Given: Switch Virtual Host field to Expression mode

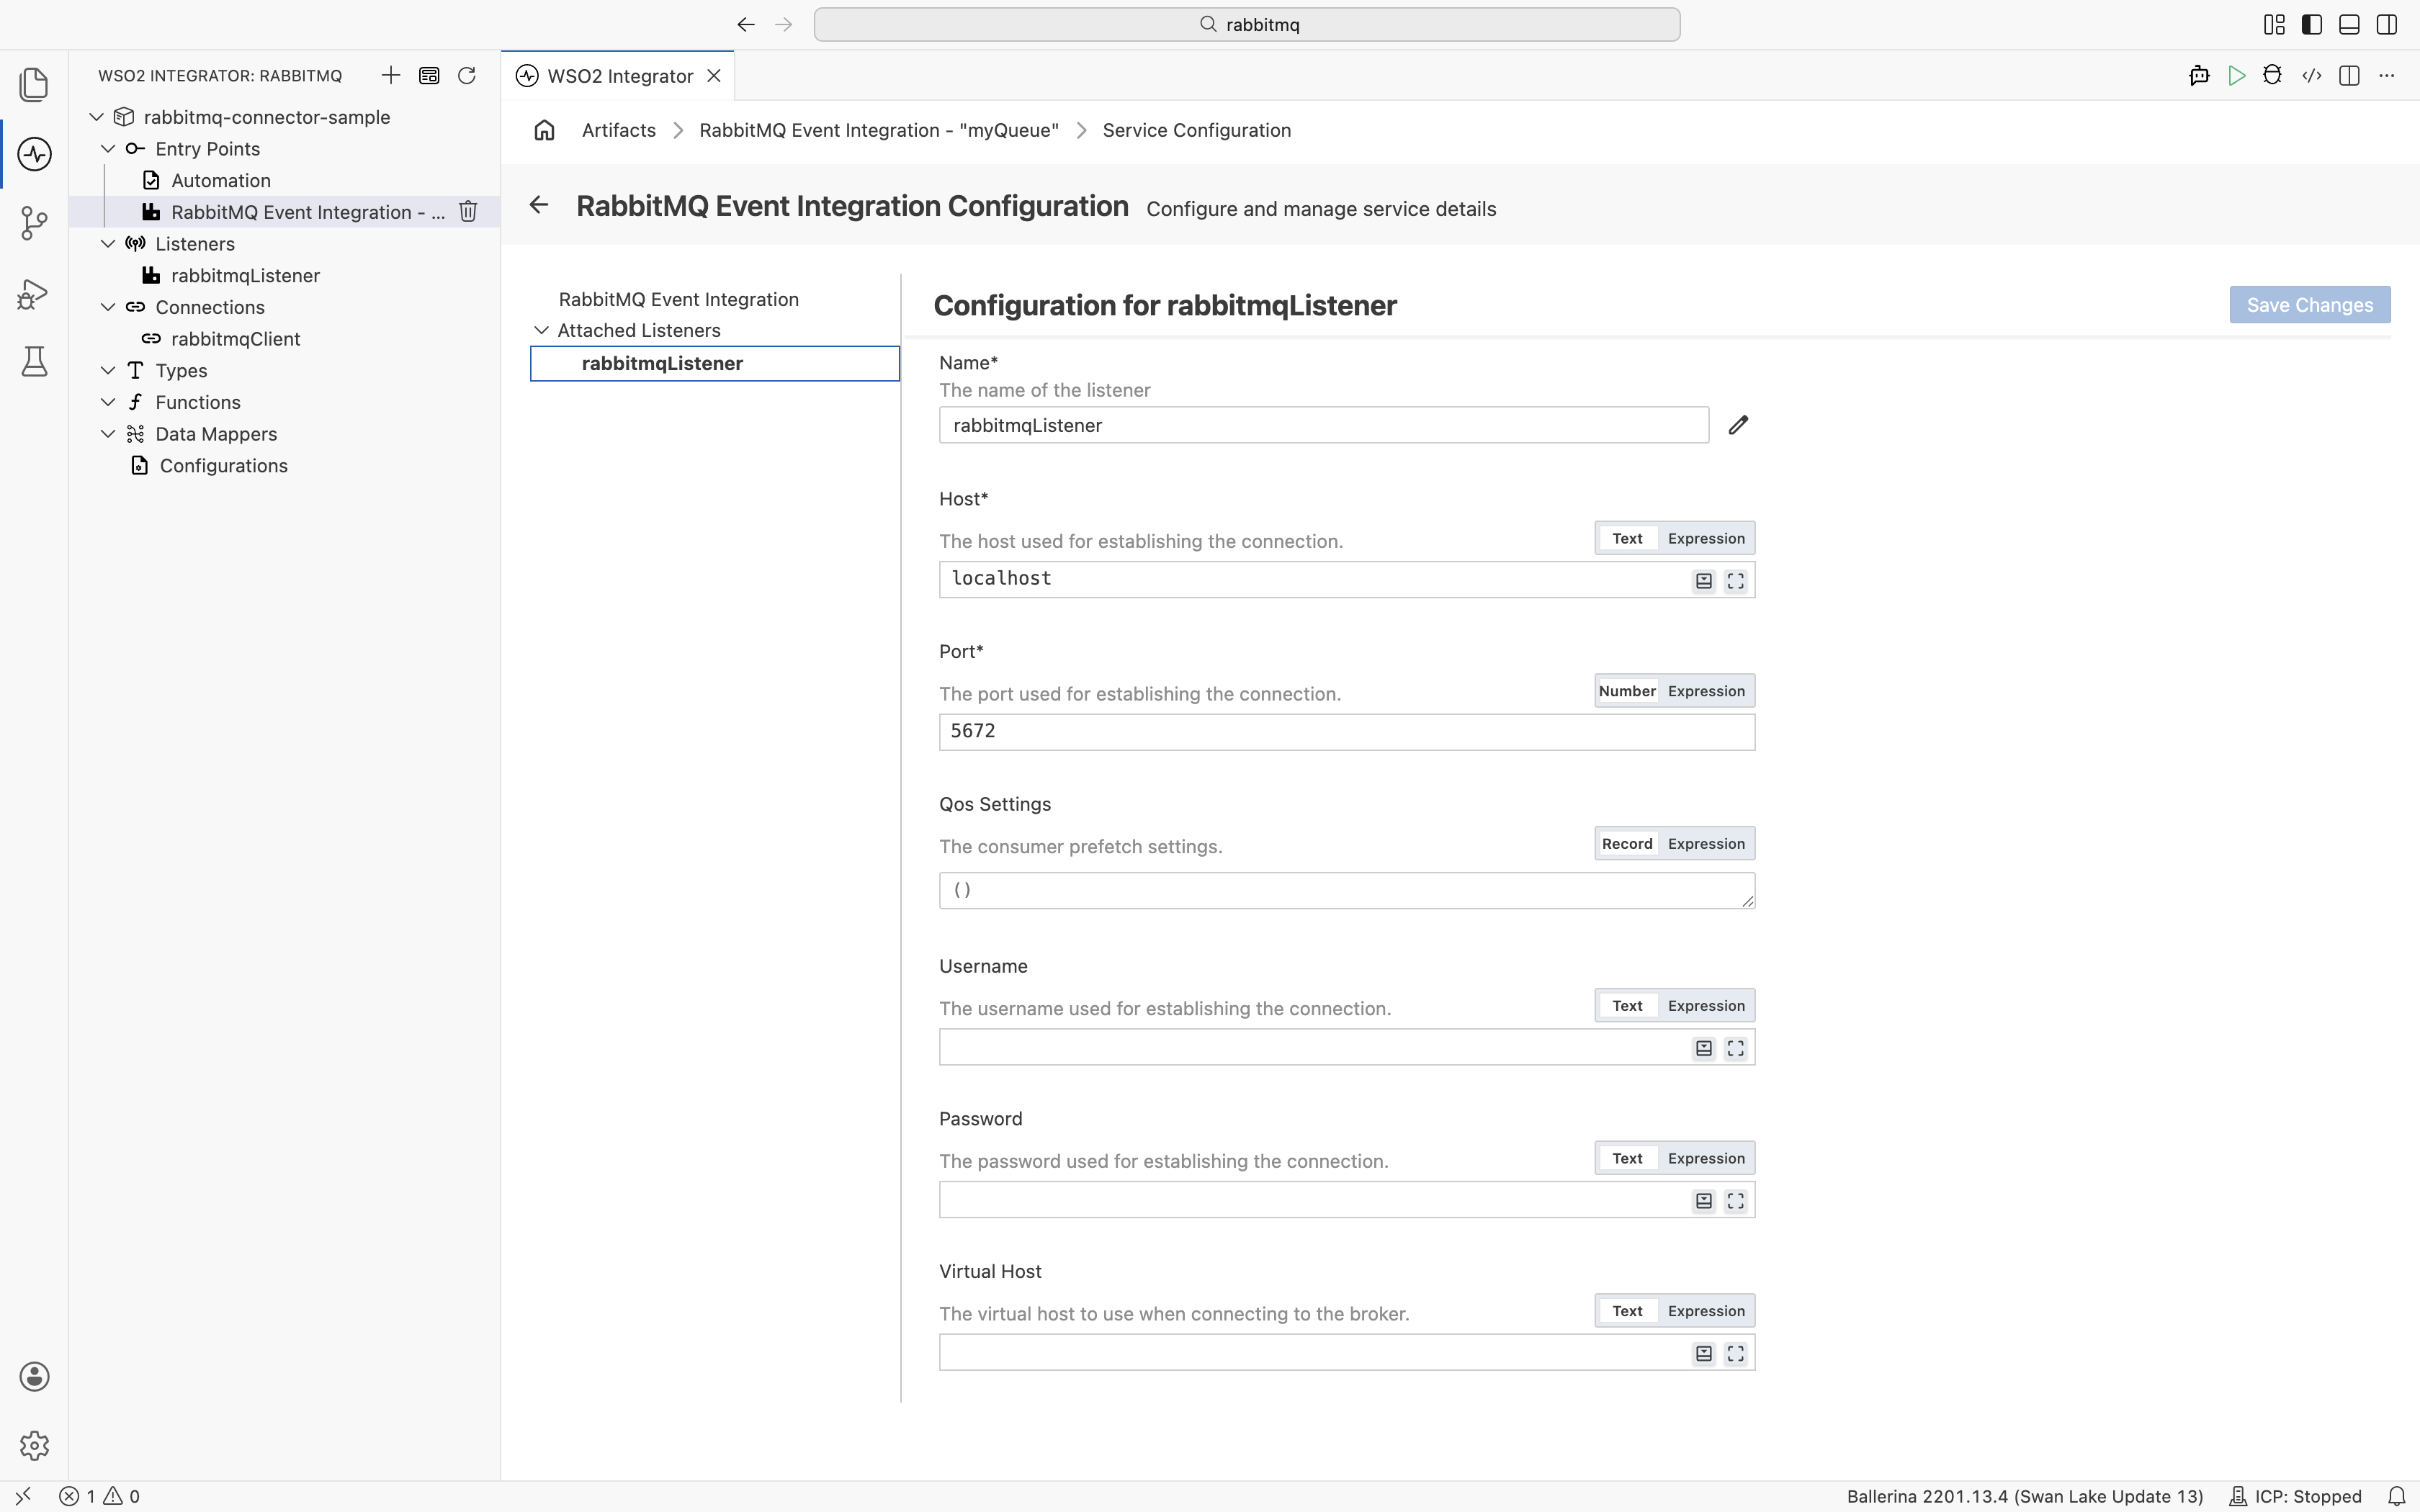Looking at the screenshot, I should 1706,1311.
